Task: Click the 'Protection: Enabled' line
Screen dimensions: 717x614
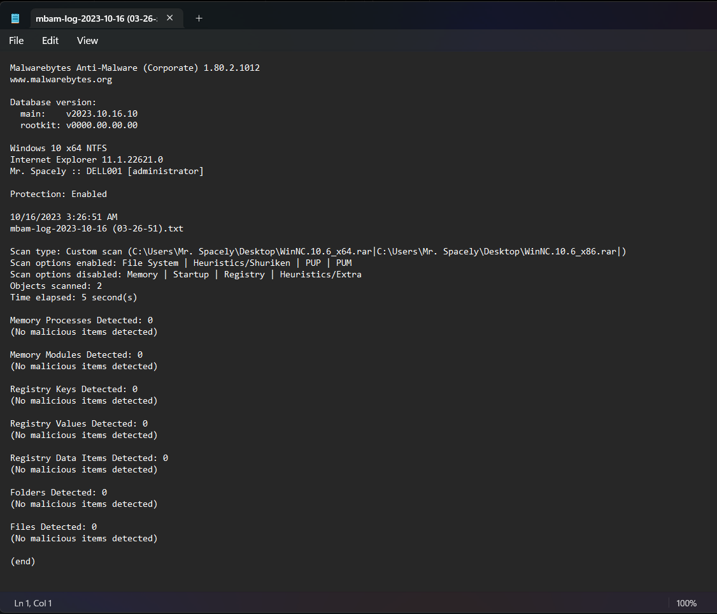Action: [59, 194]
